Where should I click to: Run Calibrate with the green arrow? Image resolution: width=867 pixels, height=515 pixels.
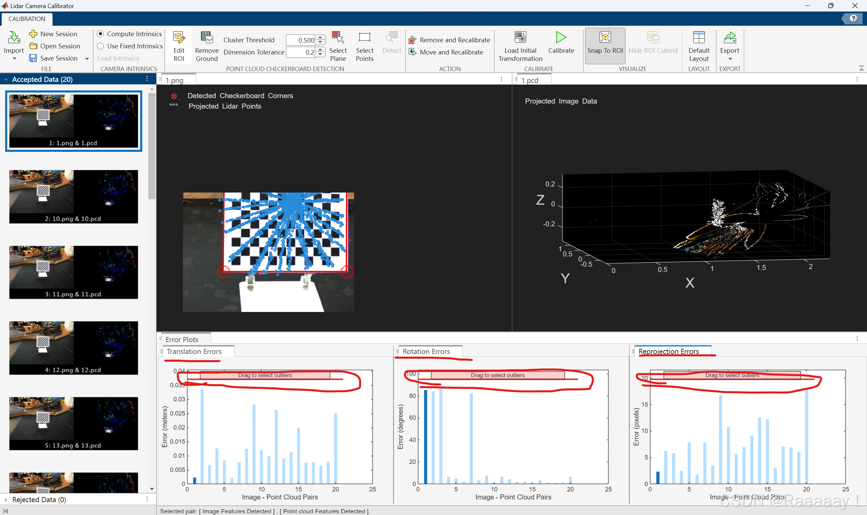[x=561, y=38]
